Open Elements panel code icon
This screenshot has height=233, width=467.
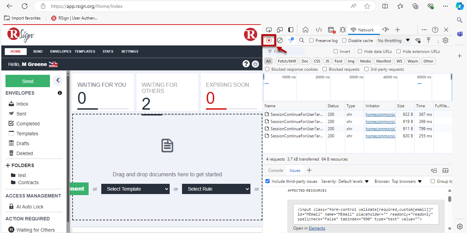coord(319,30)
